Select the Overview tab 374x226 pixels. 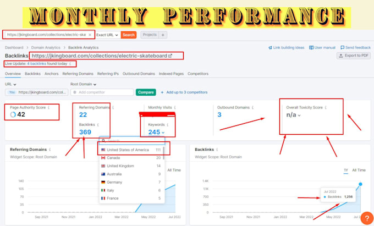pos(13,74)
